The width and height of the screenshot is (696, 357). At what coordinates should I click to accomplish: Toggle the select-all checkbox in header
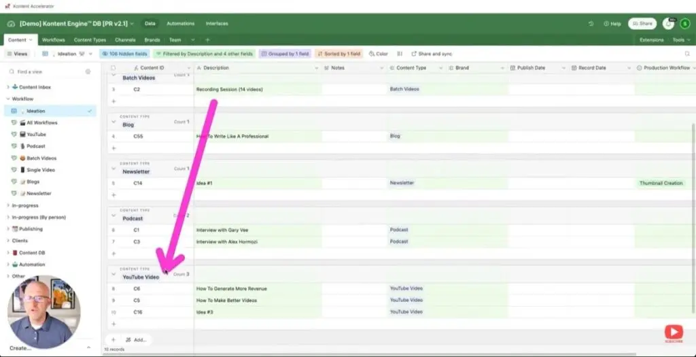[x=113, y=68]
